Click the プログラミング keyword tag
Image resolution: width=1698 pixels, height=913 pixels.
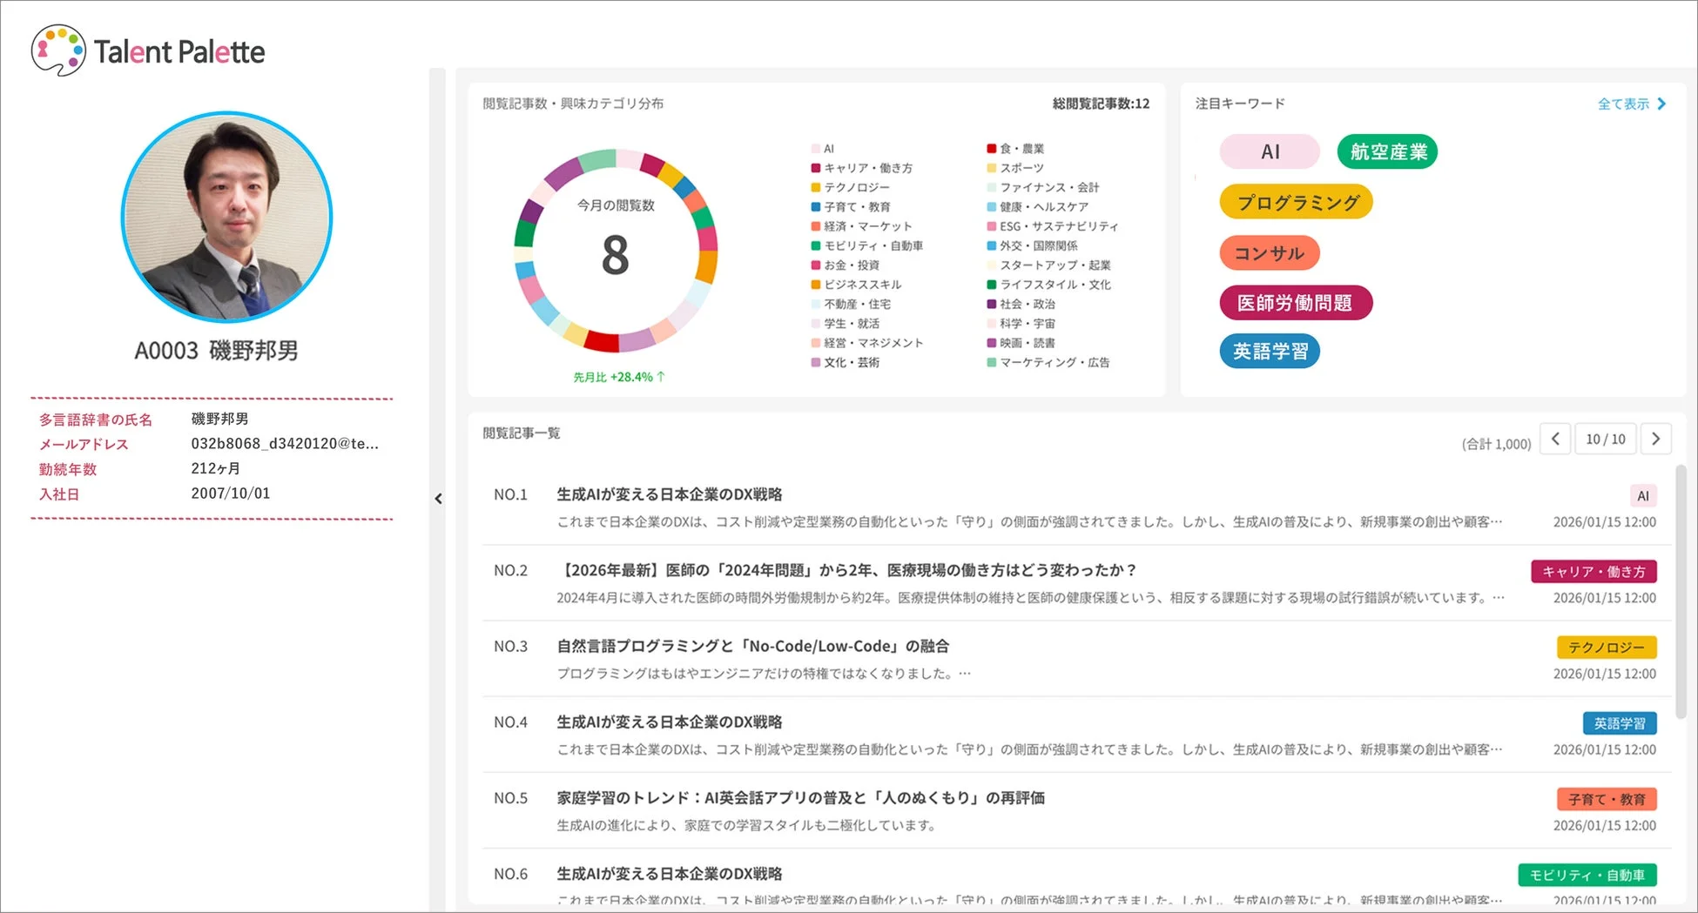coord(1295,201)
